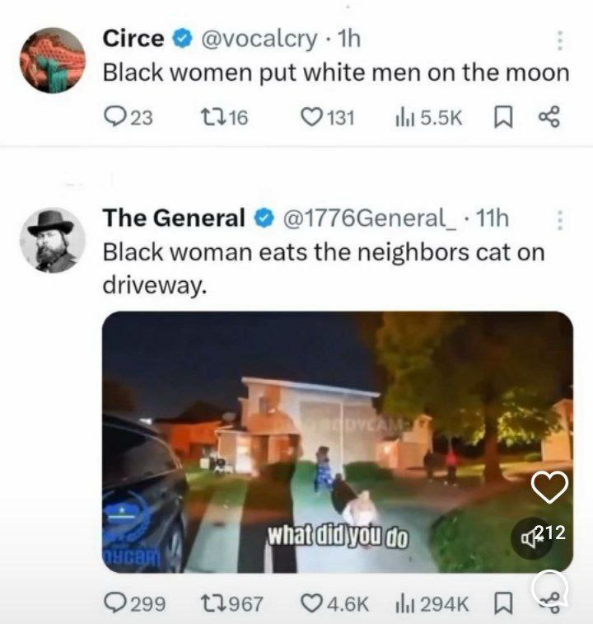Play the driveway bodycam video
The height and width of the screenshot is (624, 593).
tap(329, 441)
